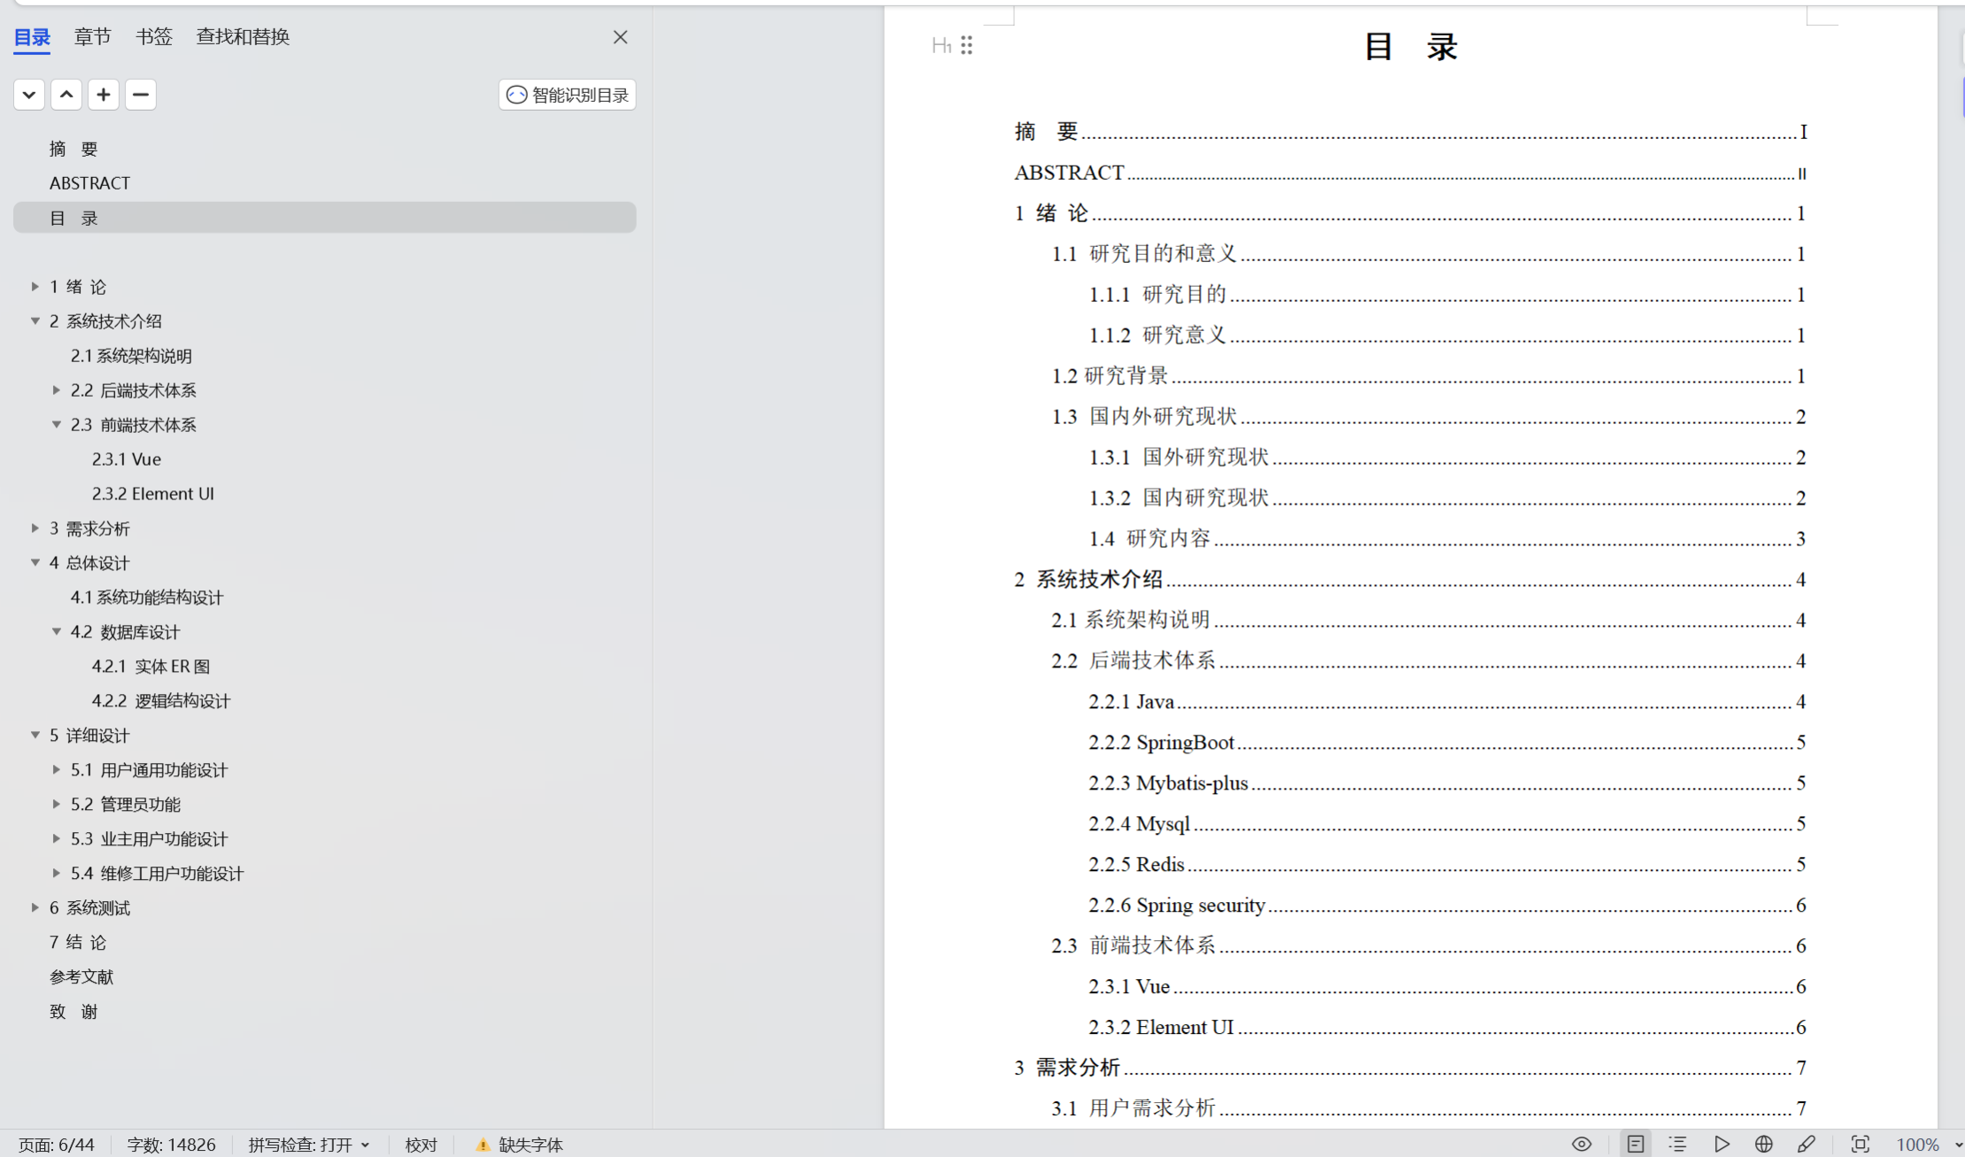The width and height of the screenshot is (1965, 1157).
Task: Start reading mode play icon
Action: (x=1721, y=1144)
